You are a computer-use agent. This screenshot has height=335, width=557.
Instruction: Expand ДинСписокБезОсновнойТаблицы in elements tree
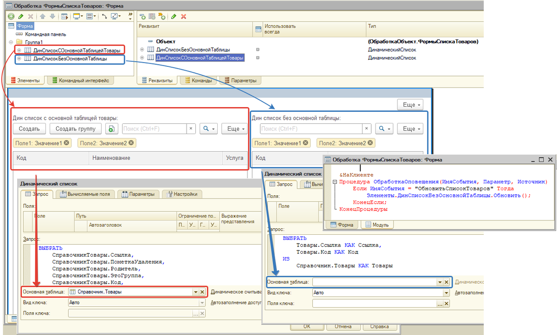[x=19, y=59]
